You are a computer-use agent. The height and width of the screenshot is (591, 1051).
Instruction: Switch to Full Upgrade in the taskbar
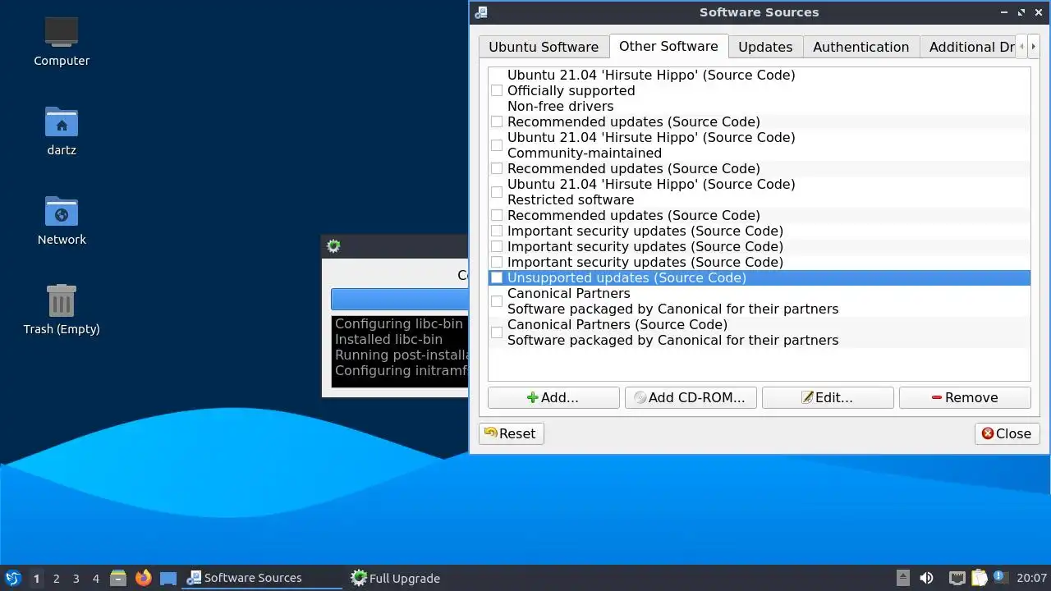tap(396, 578)
